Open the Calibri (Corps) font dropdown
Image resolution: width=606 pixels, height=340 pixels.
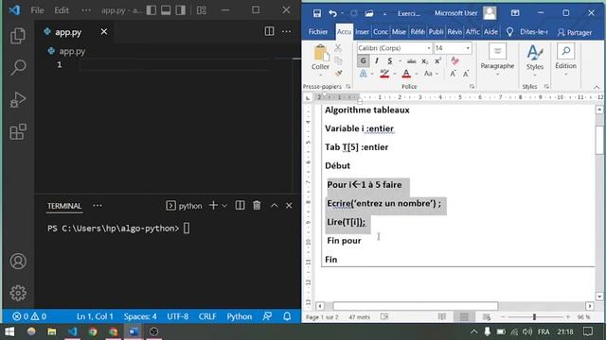pos(429,48)
